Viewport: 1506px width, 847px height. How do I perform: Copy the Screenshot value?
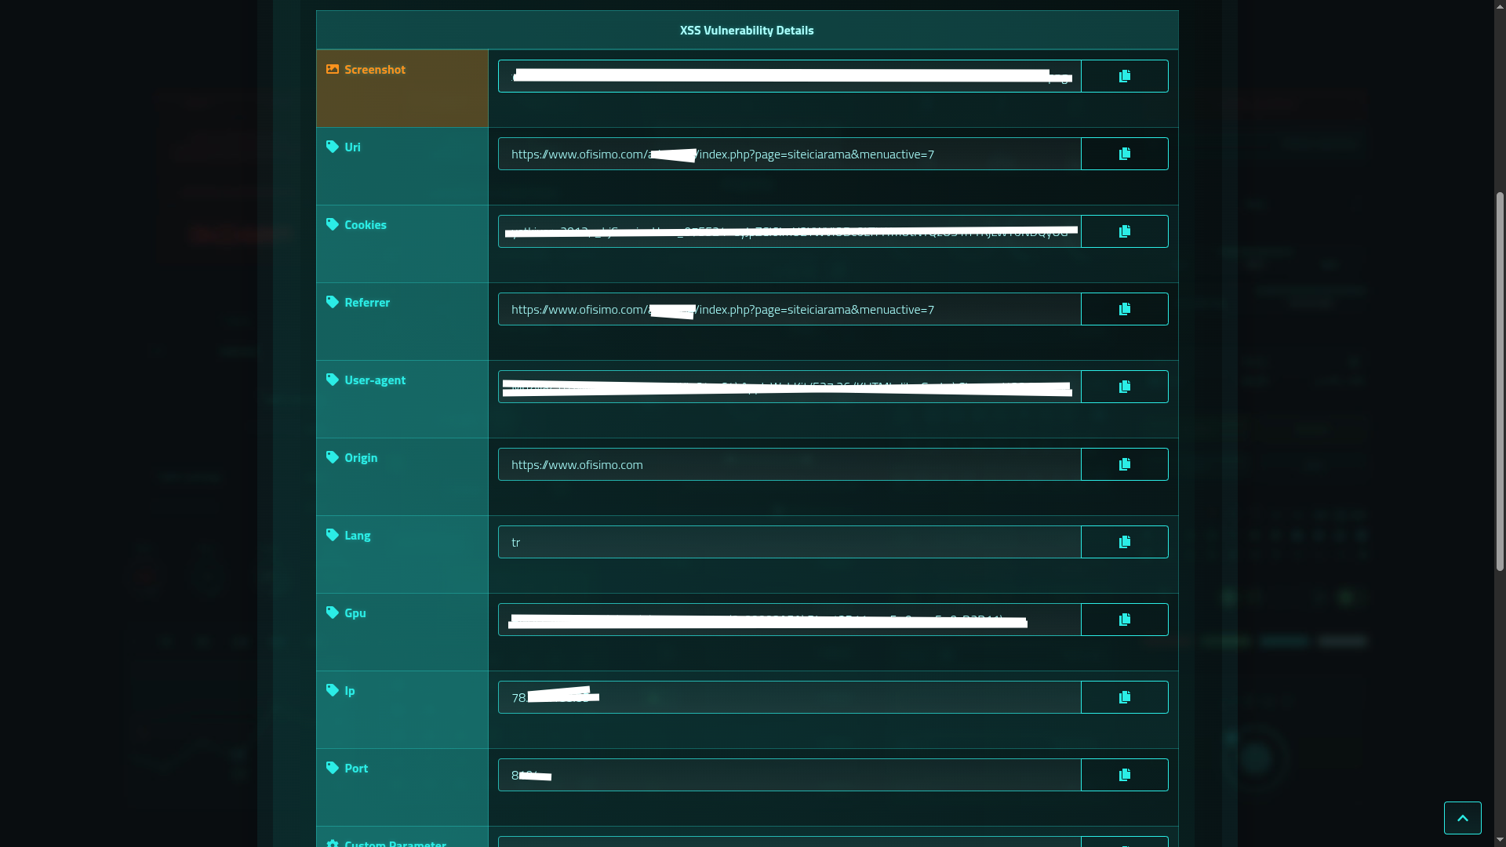click(1124, 76)
